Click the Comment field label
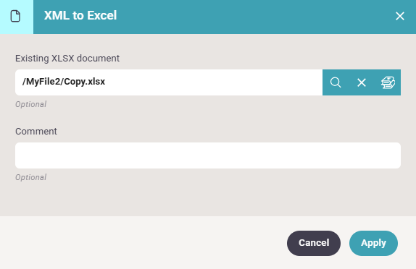This screenshot has height=269, width=416. (x=36, y=132)
